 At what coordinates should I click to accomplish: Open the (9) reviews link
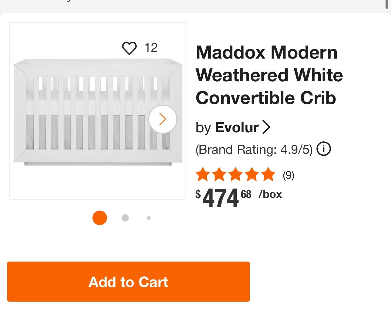point(288,175)
